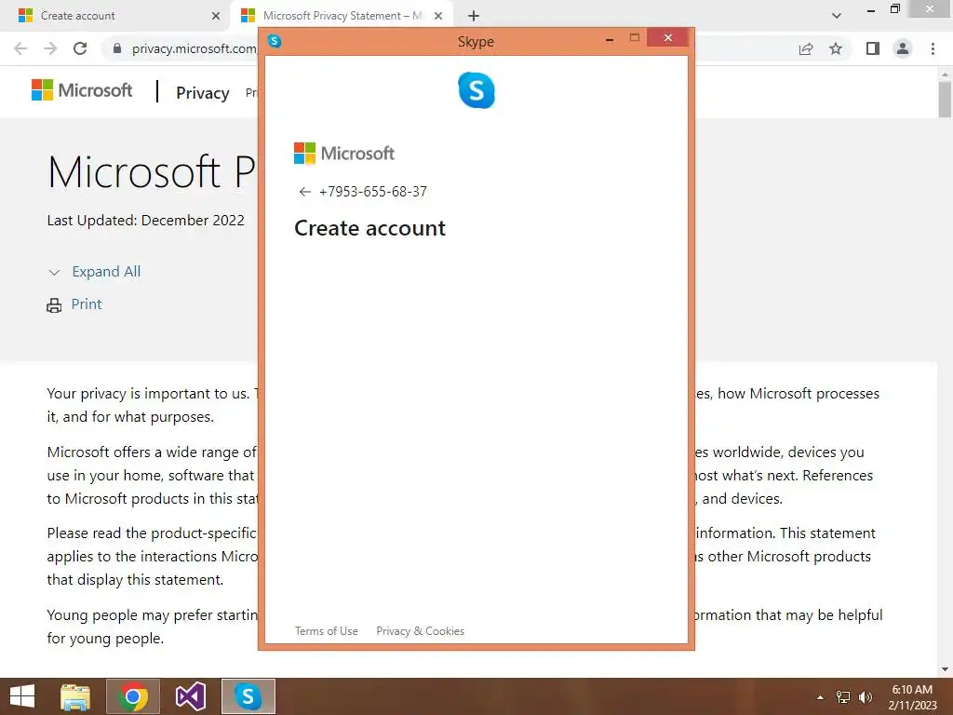Viewport: 953px width, 715px height.
Task: Open the Windows Start menu
Action: [x=22, y=696]
